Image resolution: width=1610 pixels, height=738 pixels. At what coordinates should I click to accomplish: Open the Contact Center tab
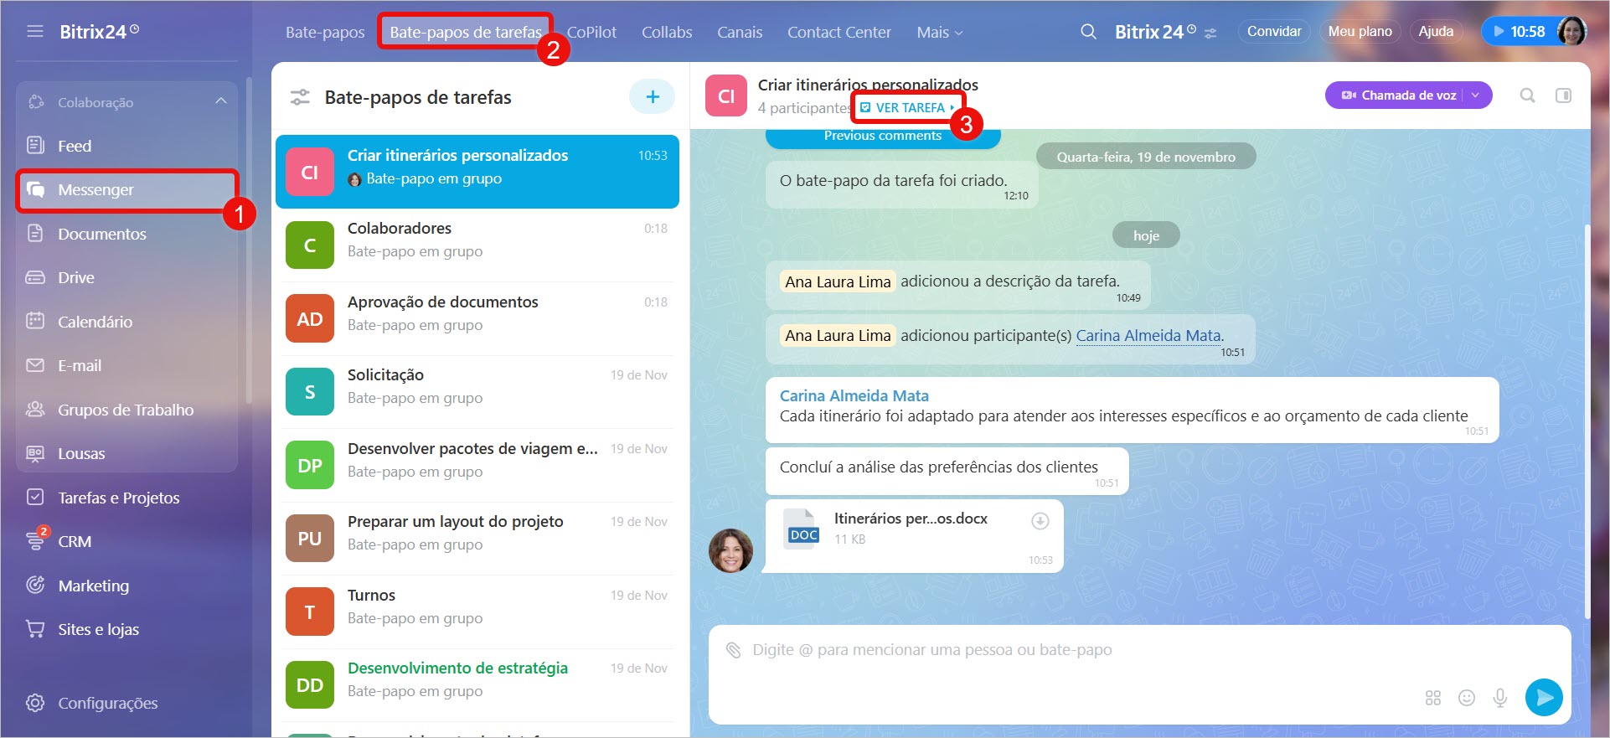point(839,33)
